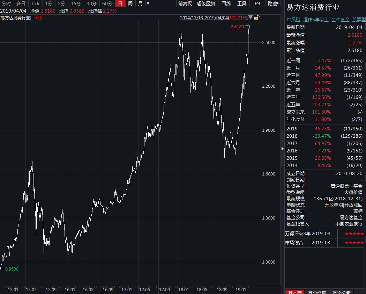This screenshot has height=294, width=366.
Task: Open the 基本面 tab
Action: pos(295,292)
